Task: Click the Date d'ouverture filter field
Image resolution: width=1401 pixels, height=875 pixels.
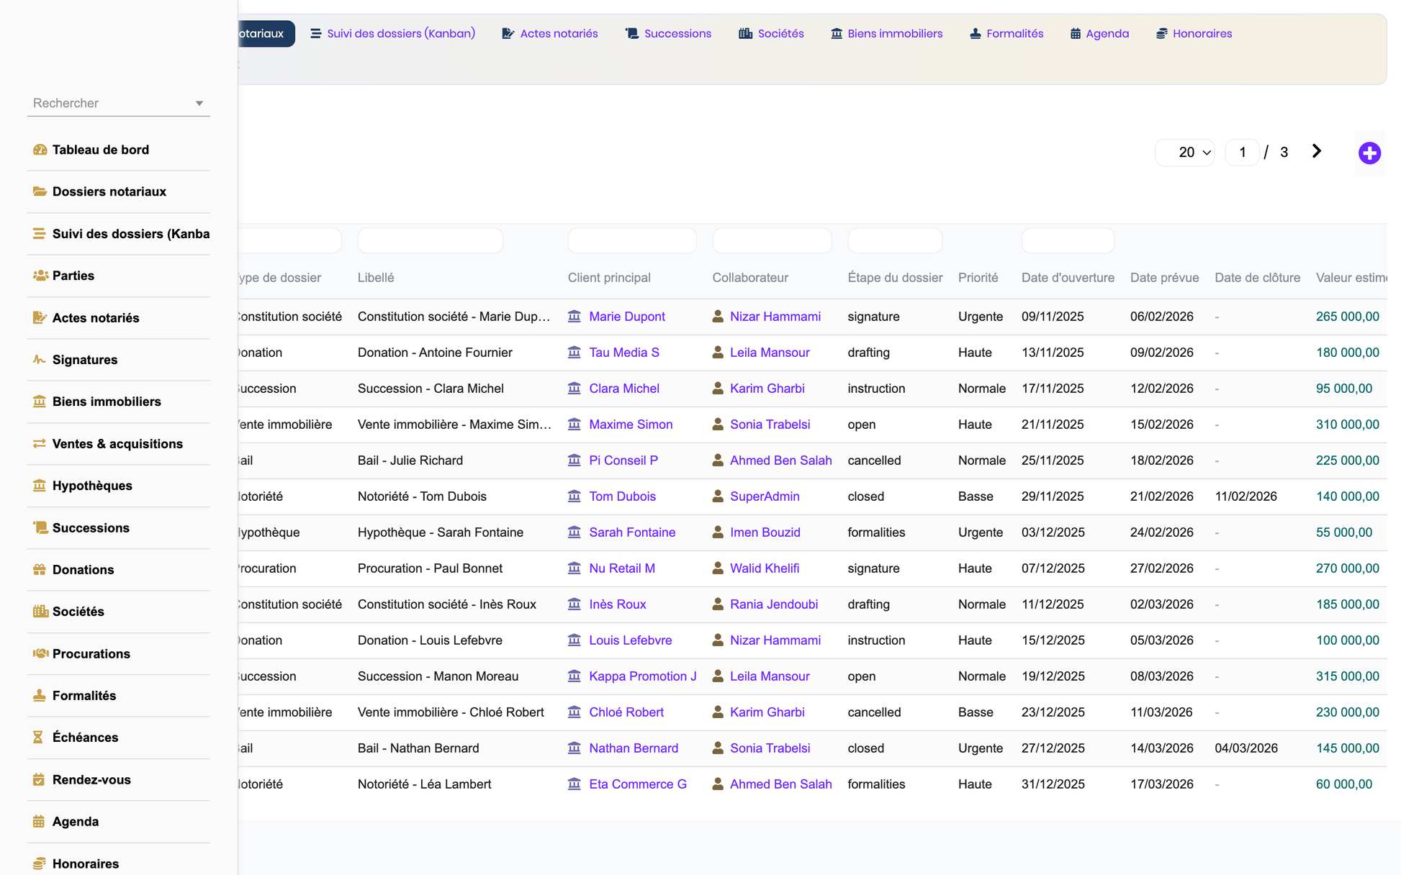Action: (1068, 240)
